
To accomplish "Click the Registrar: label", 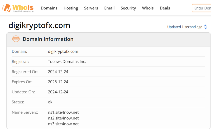I will (x=20, y=62).
